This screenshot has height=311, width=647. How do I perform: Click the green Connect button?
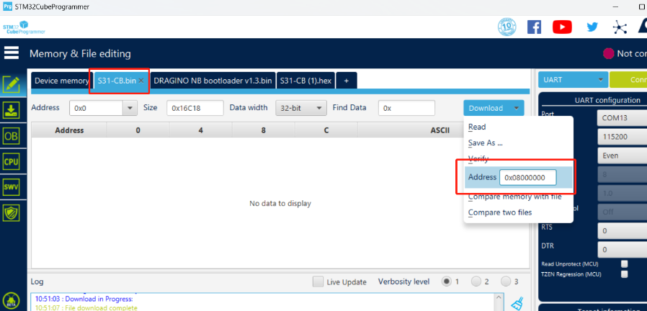coord(628,80)
